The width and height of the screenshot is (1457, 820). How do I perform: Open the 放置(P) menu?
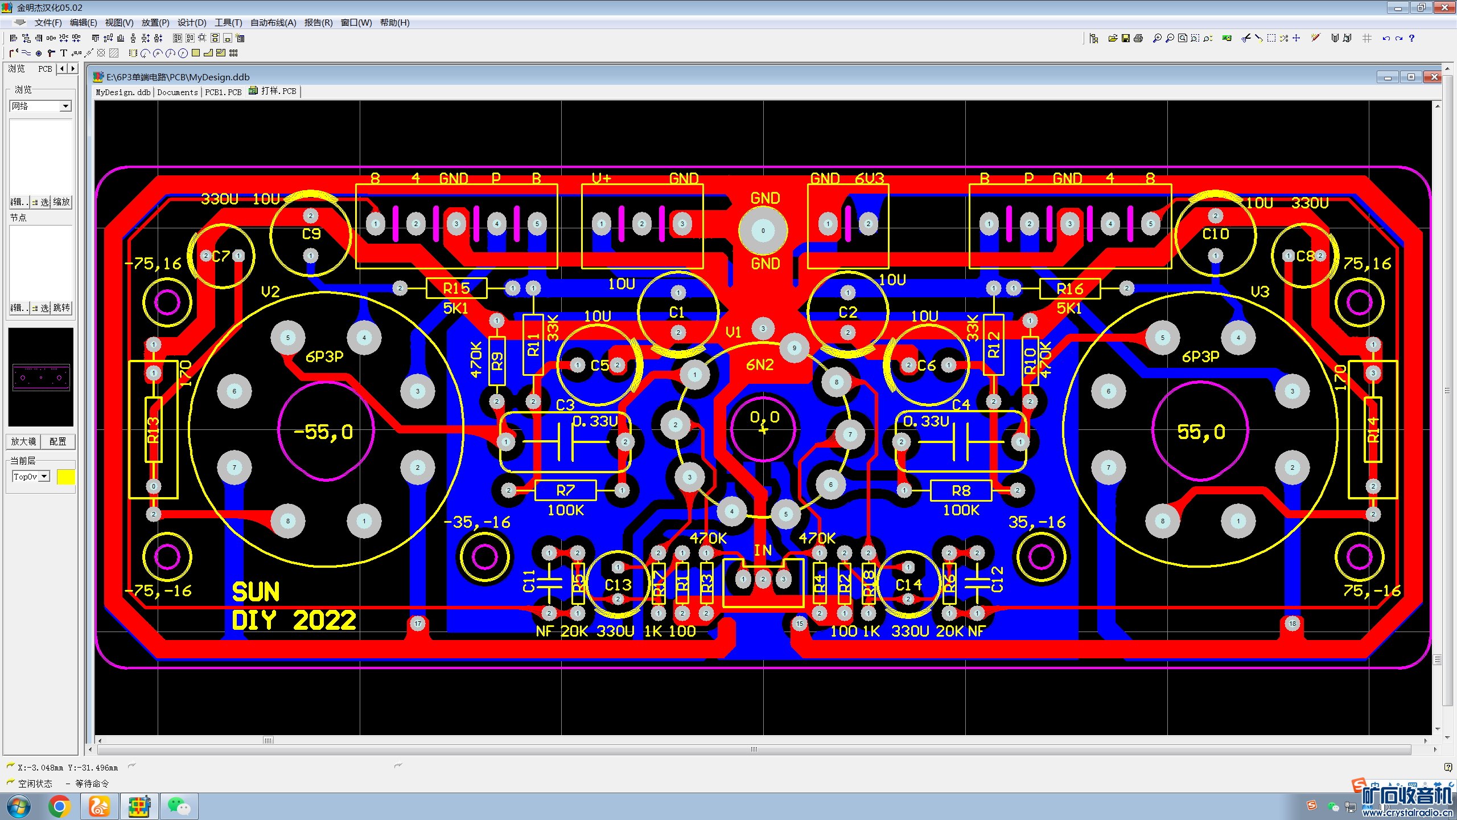pyautogui.click(x=155, y=23)
